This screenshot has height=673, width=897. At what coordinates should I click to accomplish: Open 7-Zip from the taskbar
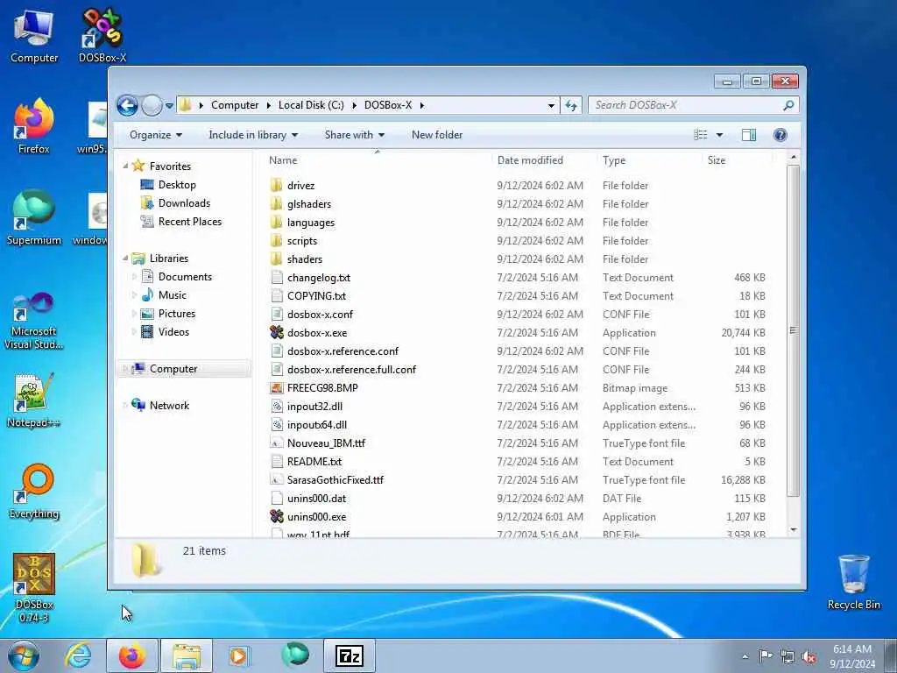pos(350,655)
